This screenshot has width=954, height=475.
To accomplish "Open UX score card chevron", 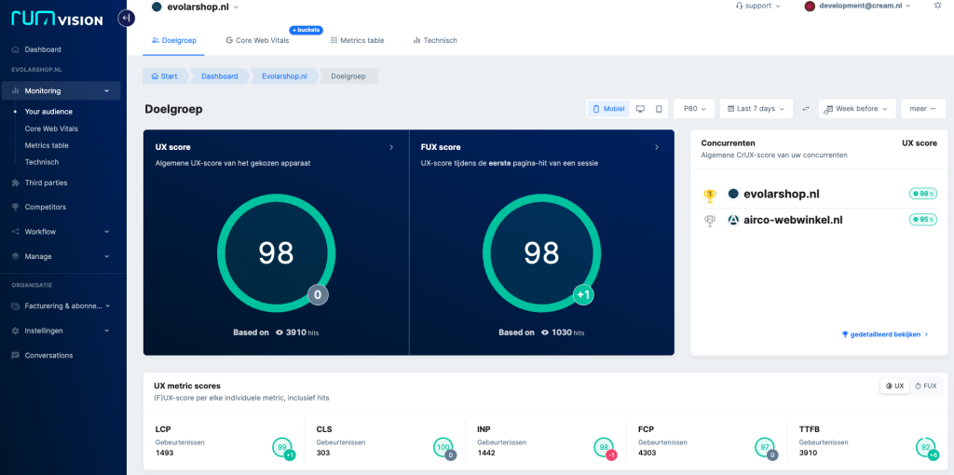I will tap(391, 147).
